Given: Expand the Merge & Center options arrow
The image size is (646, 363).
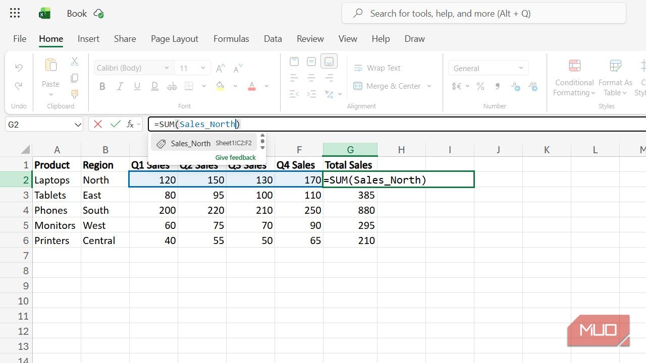Looking at the screenshot, I should [x=429, y=86].
